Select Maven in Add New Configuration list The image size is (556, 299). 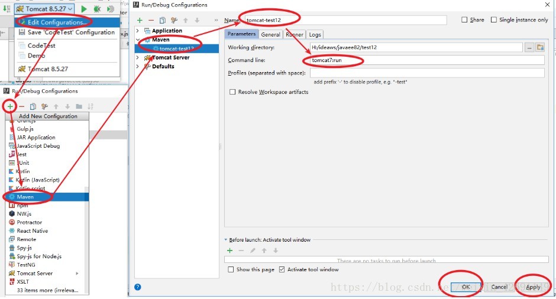[x=46, y=197]
